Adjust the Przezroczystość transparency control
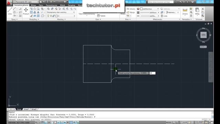 tap(173, 12)
